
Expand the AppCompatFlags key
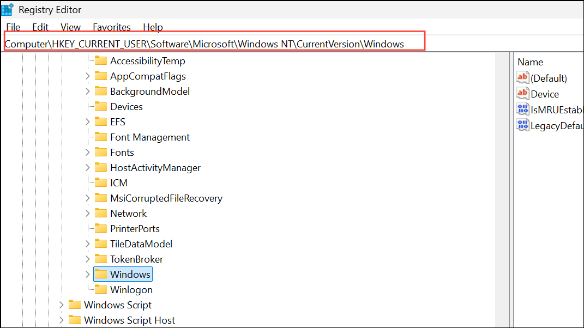point(88,76)
